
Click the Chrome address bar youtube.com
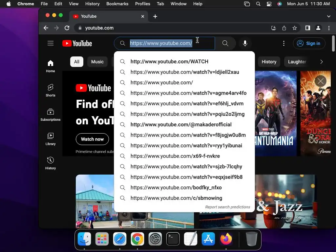point(171,28)
